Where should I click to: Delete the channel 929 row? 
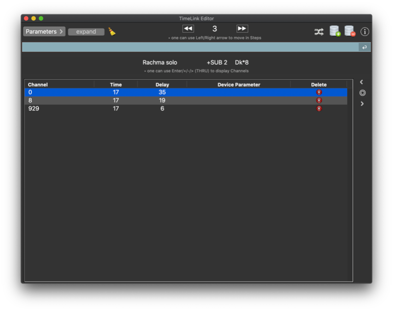point(319,108)
